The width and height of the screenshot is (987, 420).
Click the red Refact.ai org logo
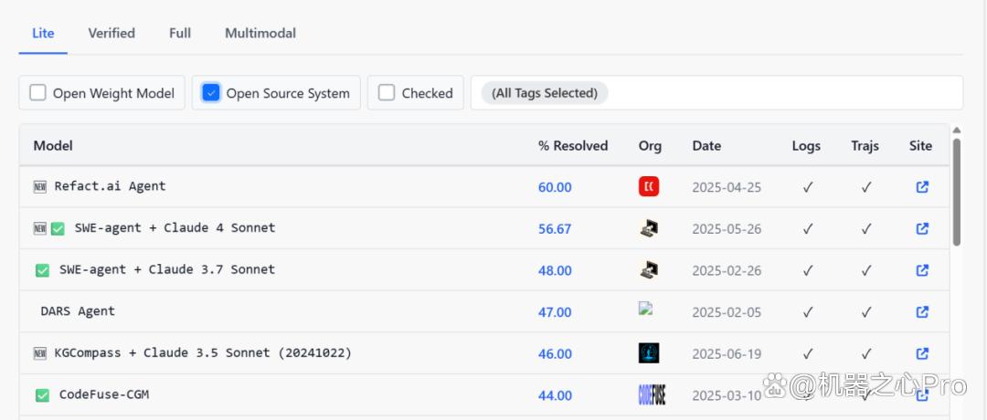click(x=648, y=187)
